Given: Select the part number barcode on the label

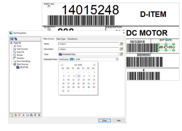Looking at the screenshot, I should (x=81, y=20).
